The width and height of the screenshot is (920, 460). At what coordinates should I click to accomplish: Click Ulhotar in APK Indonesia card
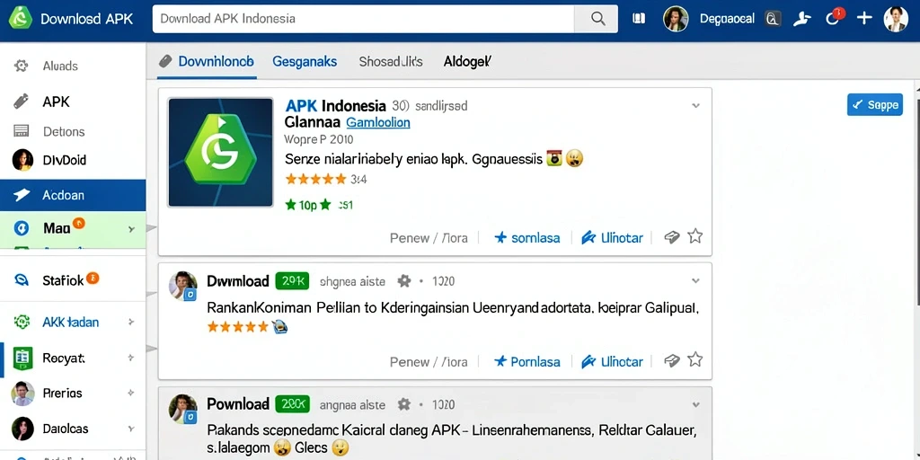(612, 237)
